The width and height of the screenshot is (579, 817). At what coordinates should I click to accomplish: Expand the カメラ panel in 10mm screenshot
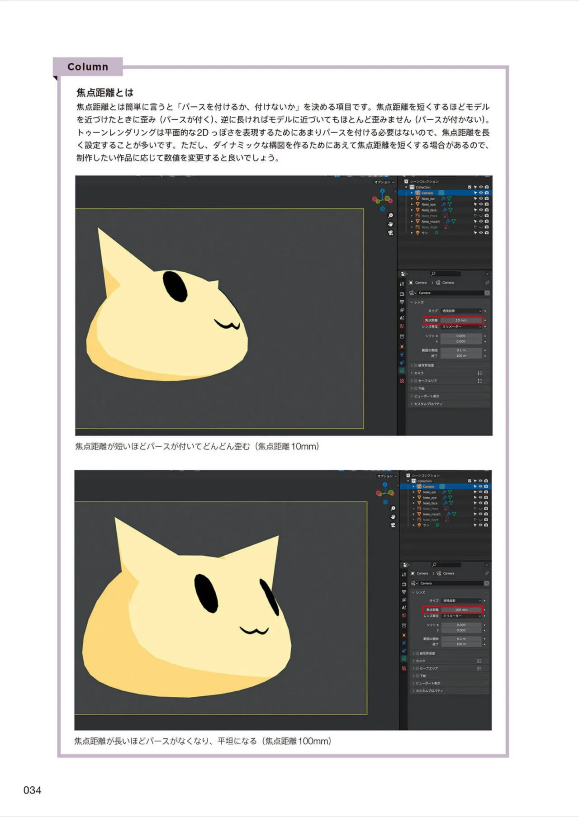click(449, 373)
